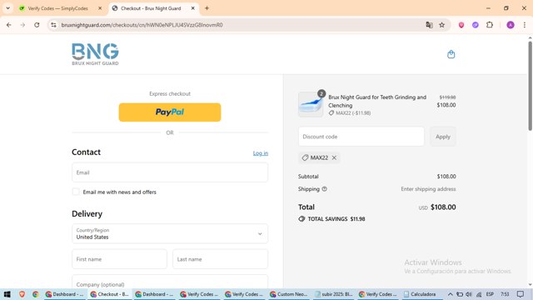Open the Windows notification center
Image resolution: width=533 pixels, height=300 pixels.
pyautogui.click(x=520, y=294)
